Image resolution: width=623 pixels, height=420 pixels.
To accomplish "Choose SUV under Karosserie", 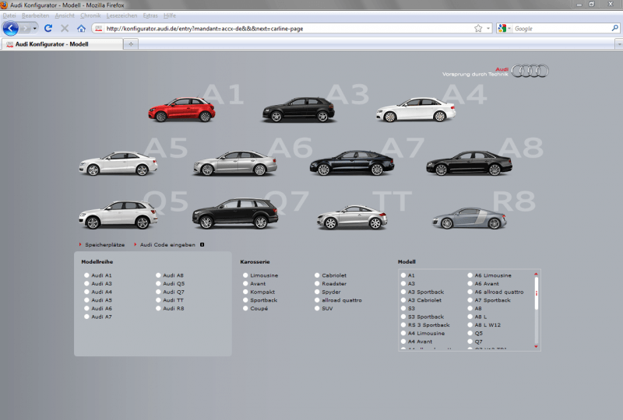I will [317, 309].
